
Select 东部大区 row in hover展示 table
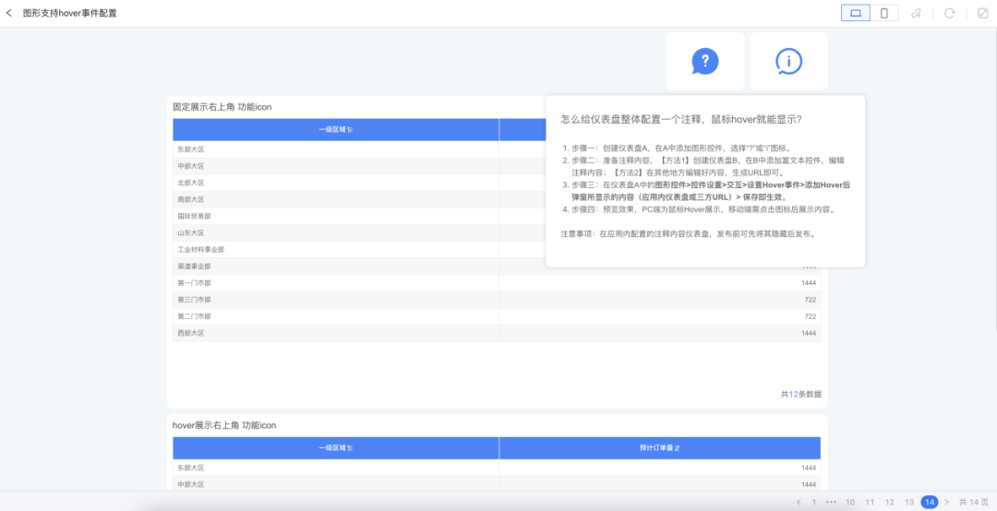coord(497,468)
